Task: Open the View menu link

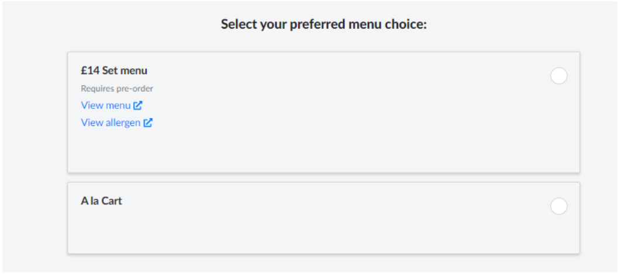Action: point(106,106)
